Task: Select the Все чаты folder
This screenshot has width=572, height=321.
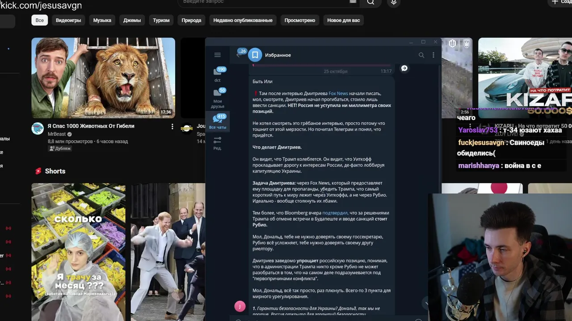Action: click(x=218, y=121)
